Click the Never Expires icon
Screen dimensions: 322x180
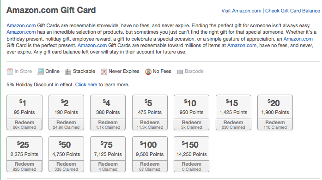click(103, 72)
